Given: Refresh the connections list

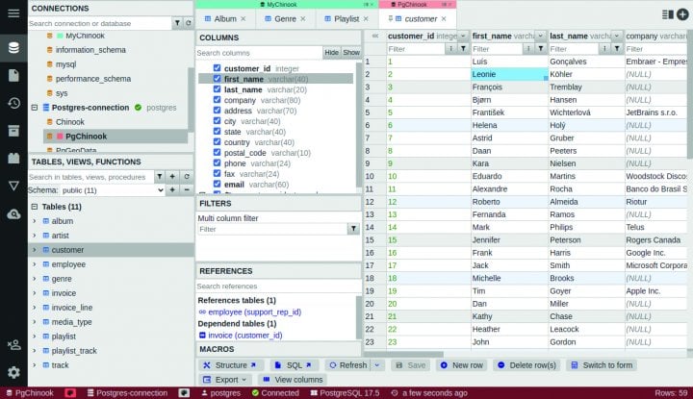Looking at the screenshot, I should coord(189,23).
